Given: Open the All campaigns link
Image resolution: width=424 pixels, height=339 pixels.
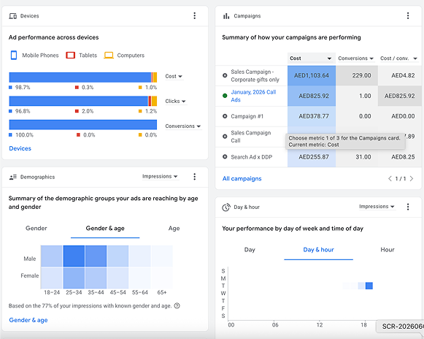Looking at the screenshot, I should 242,179.
